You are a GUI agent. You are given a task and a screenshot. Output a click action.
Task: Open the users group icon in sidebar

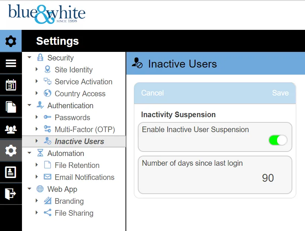click(x=11, y=129)
